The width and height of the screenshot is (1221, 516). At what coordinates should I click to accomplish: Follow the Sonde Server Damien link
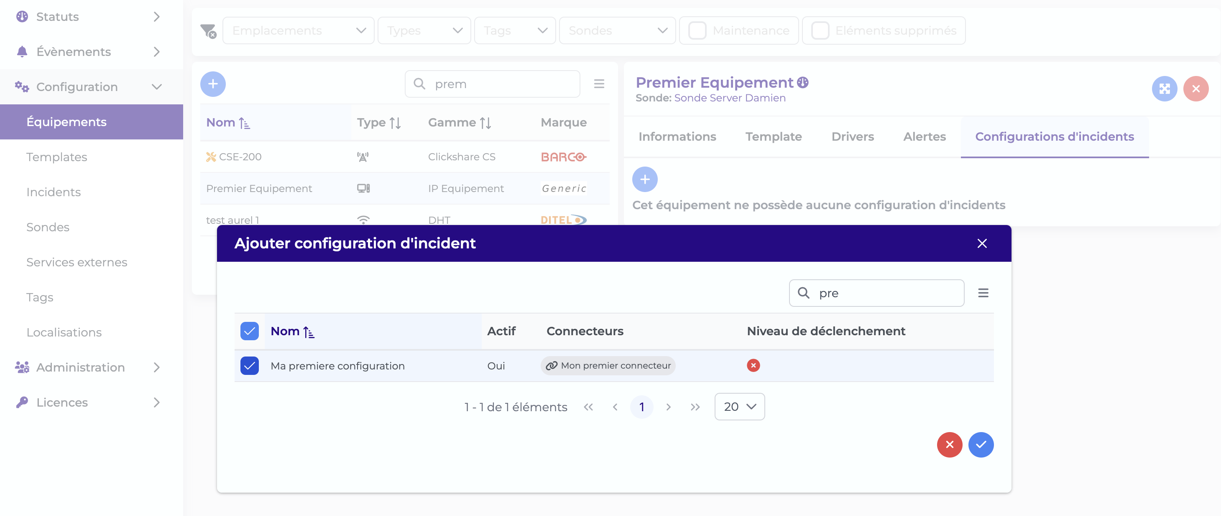pyautogui.click(x=730, y=98)
